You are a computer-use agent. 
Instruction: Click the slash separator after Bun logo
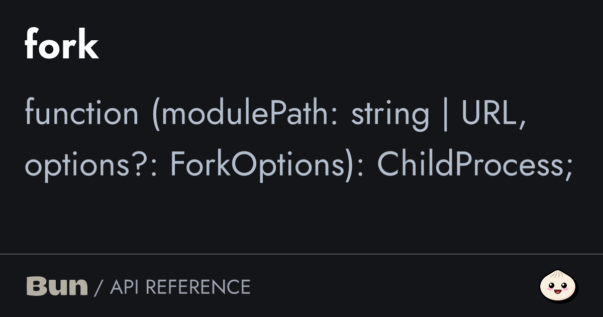[x=98, y=287]
